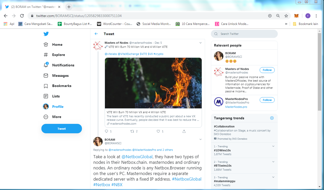Click the @NetboxGlobal mention in reply
The height and width of the screenshot is (190, 324).
[x=137, y=157]
